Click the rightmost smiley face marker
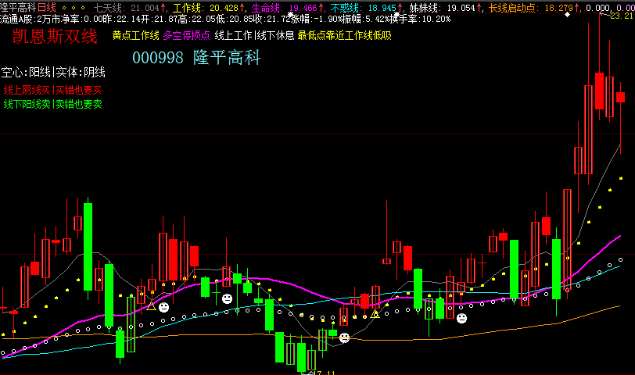 (x=461, y=318)
